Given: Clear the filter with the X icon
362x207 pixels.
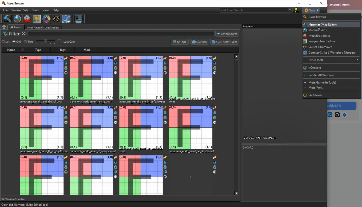Looking at the screenshot, I should (23, 34).
